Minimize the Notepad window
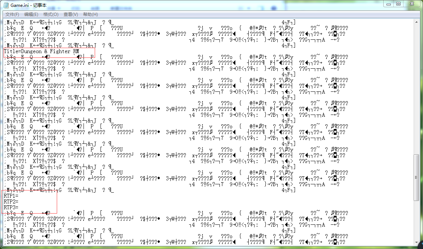The height and width of the screenshot is (249, 423). click(x=389, y=4)
